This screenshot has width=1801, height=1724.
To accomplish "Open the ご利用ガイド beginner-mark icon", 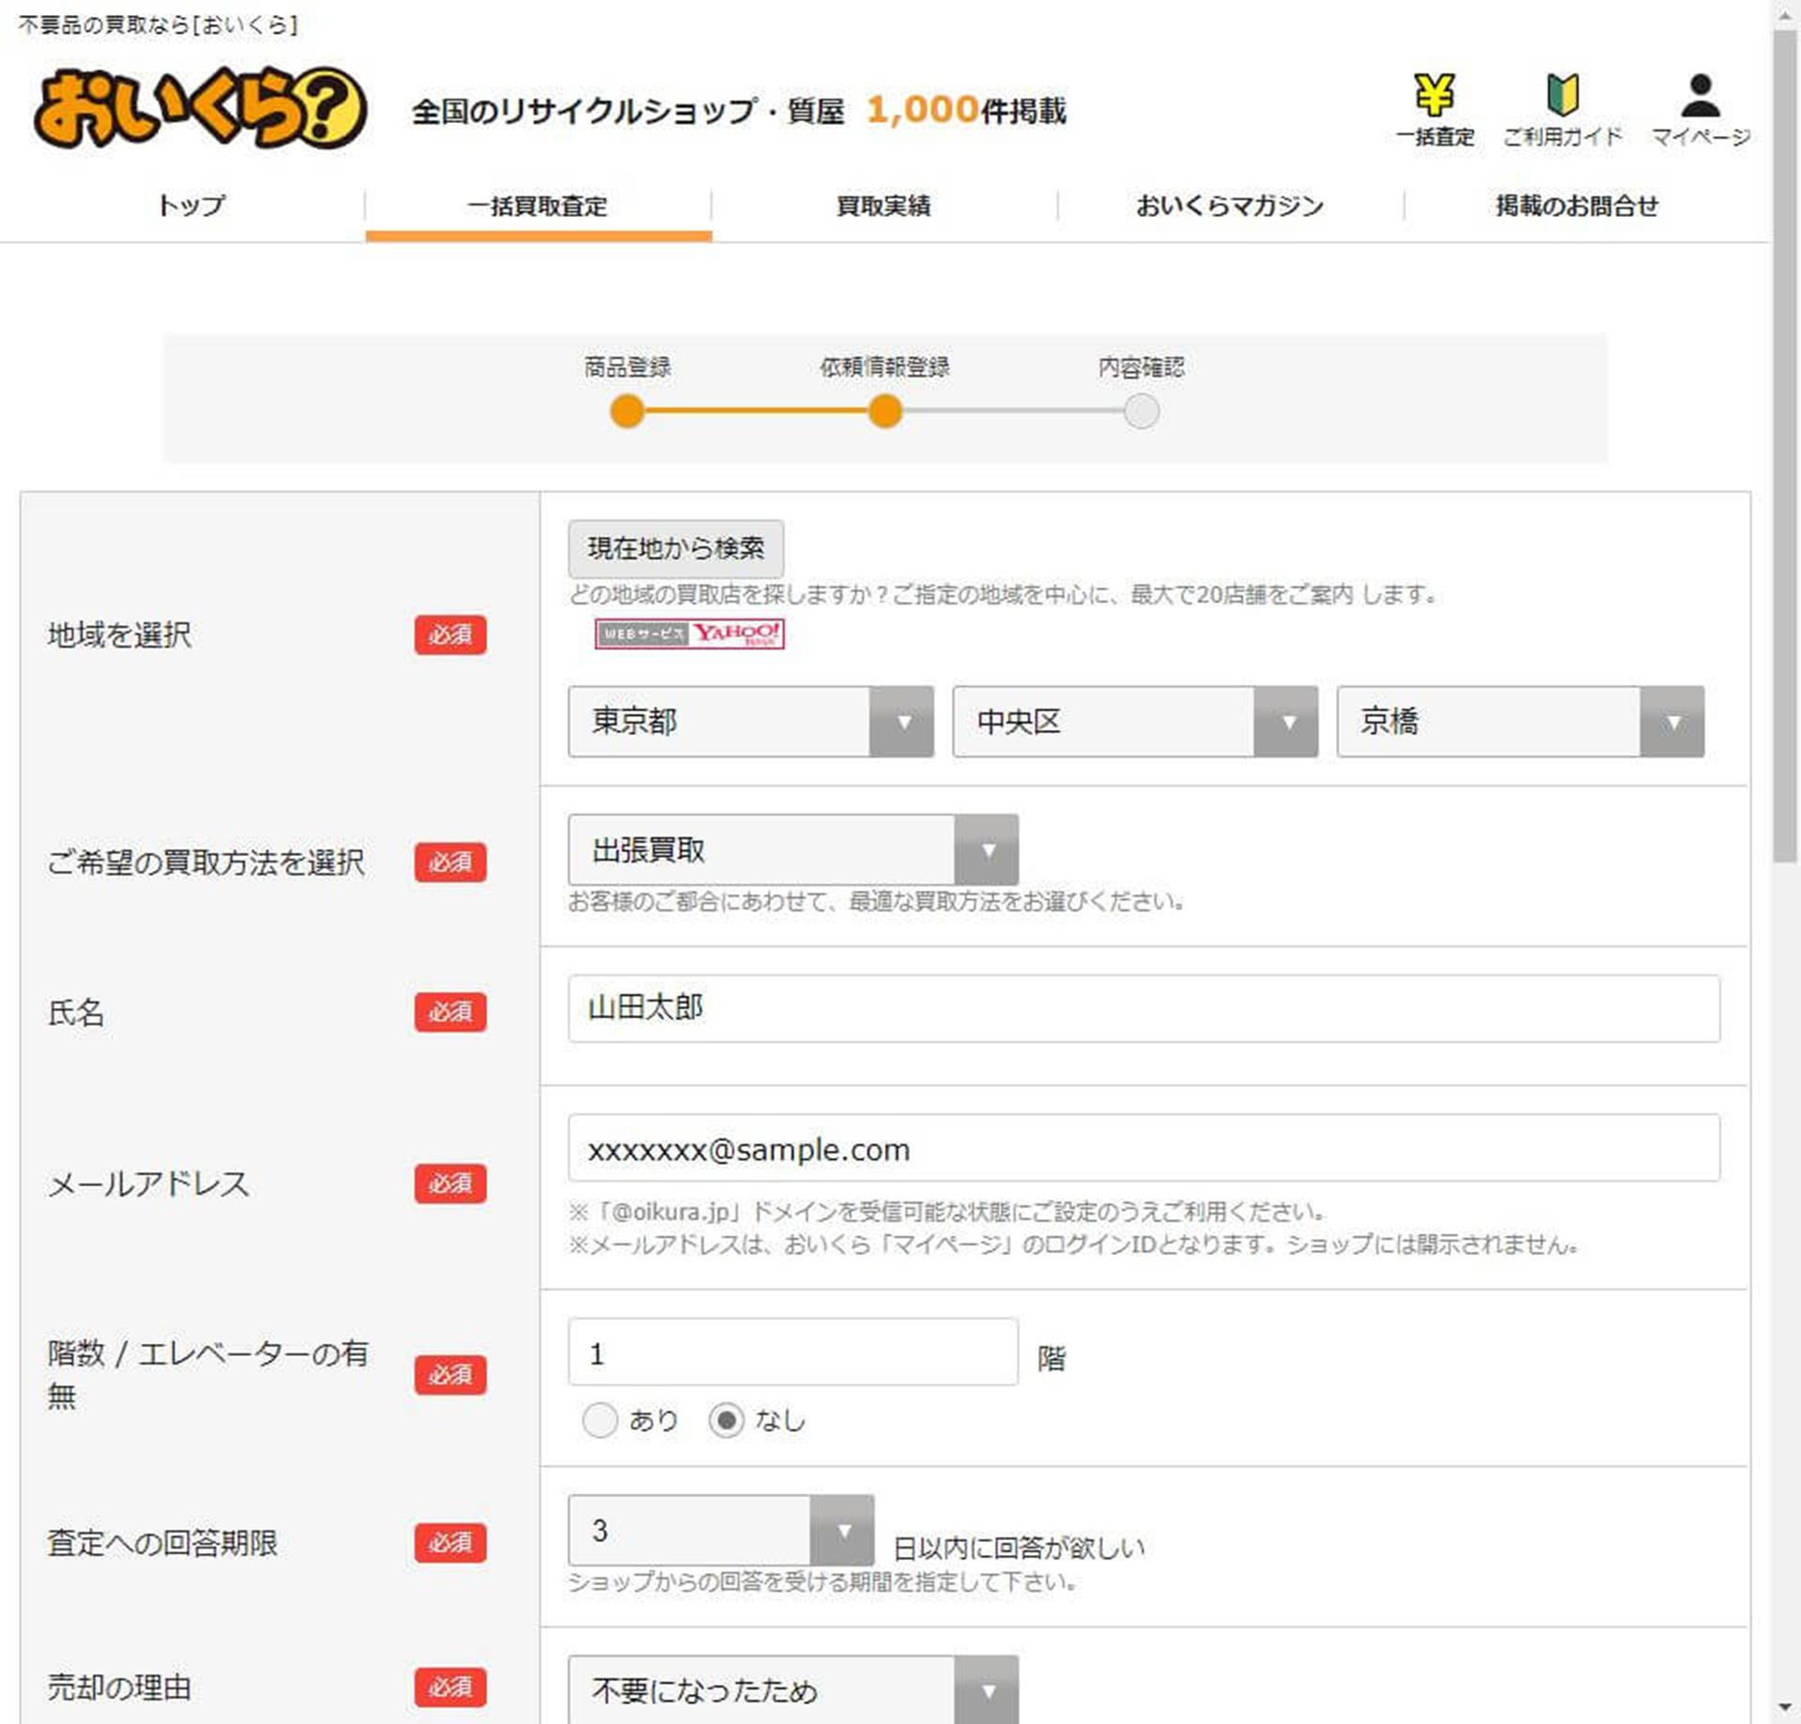I will 1563,97.
